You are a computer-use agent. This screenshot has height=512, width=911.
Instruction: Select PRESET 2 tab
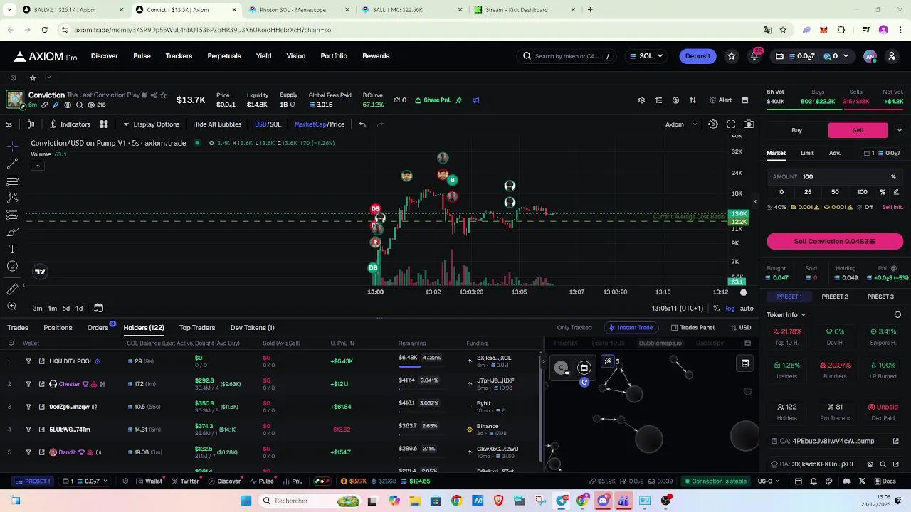pos(835,297)
